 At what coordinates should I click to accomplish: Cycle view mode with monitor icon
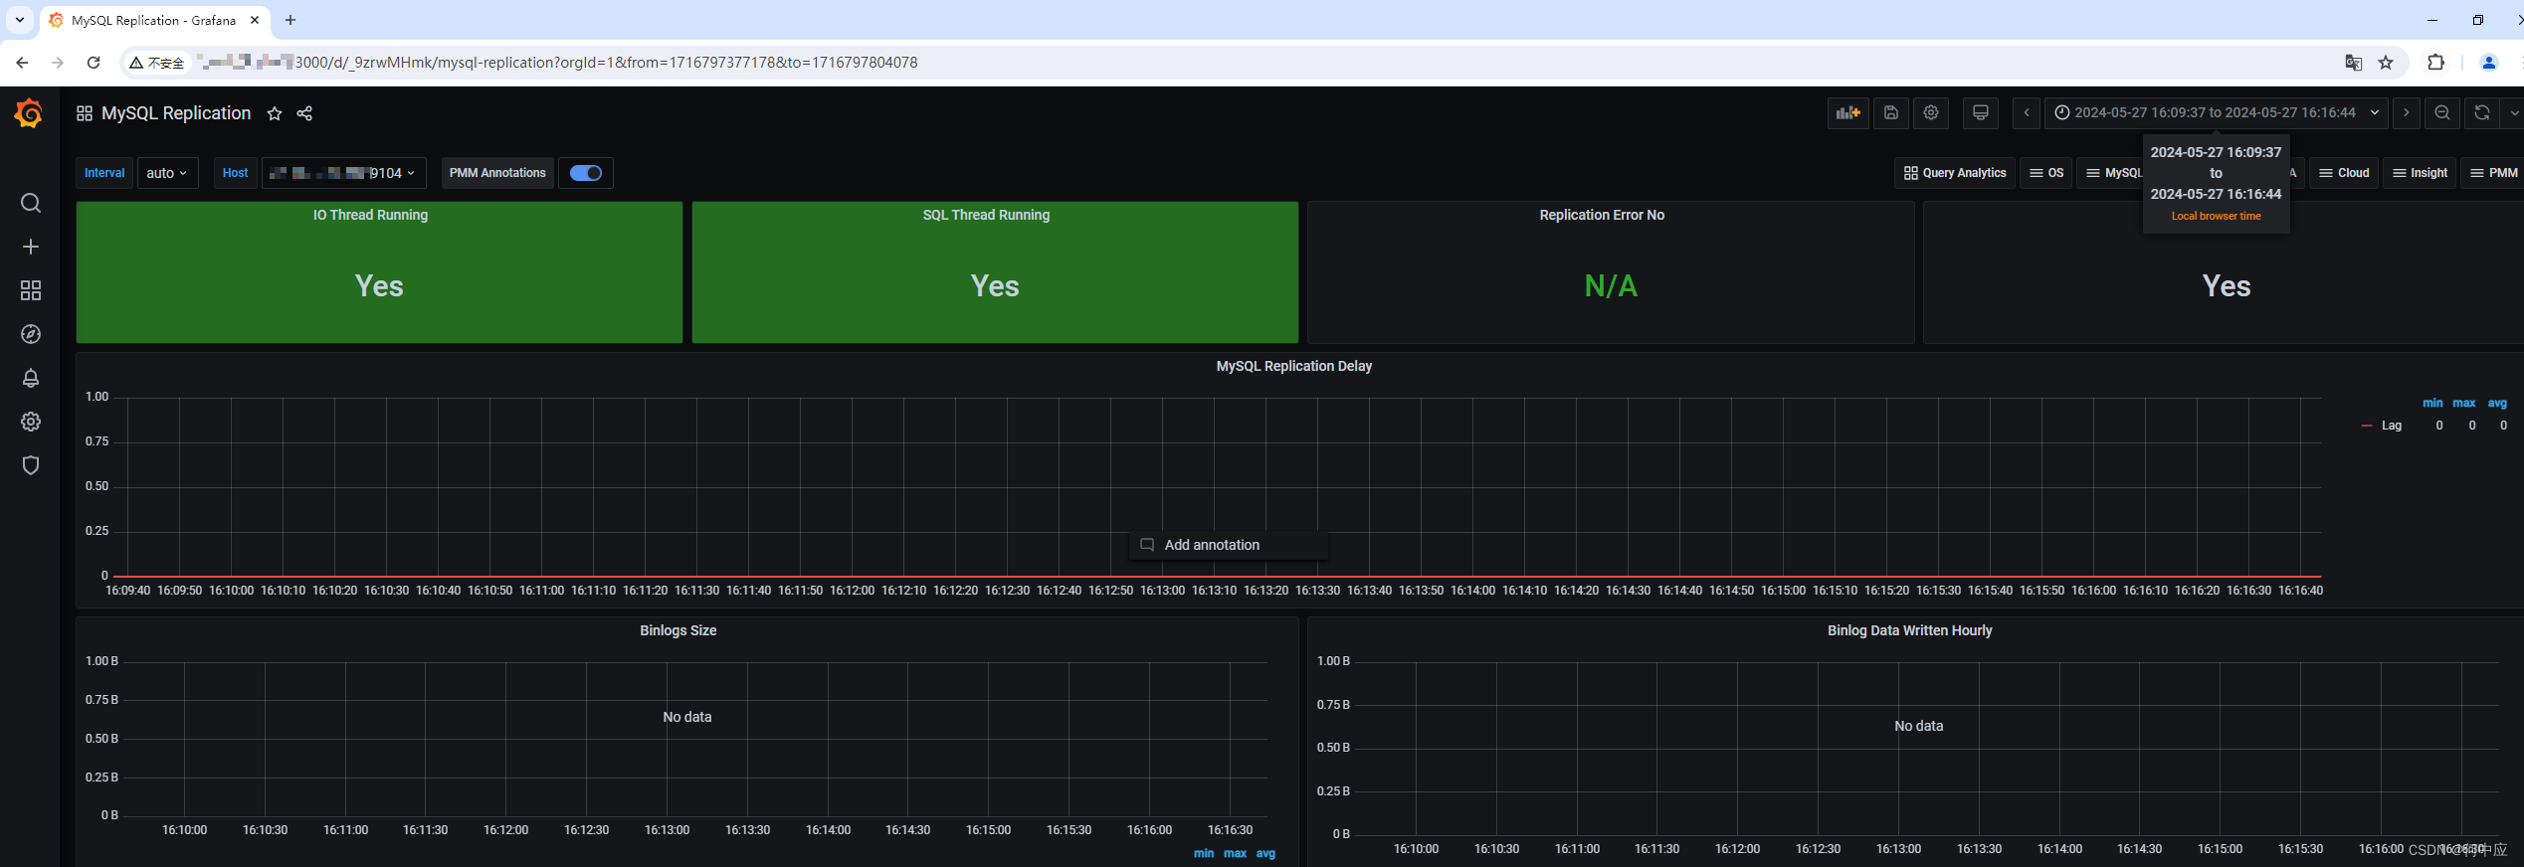click(1981, 112)
